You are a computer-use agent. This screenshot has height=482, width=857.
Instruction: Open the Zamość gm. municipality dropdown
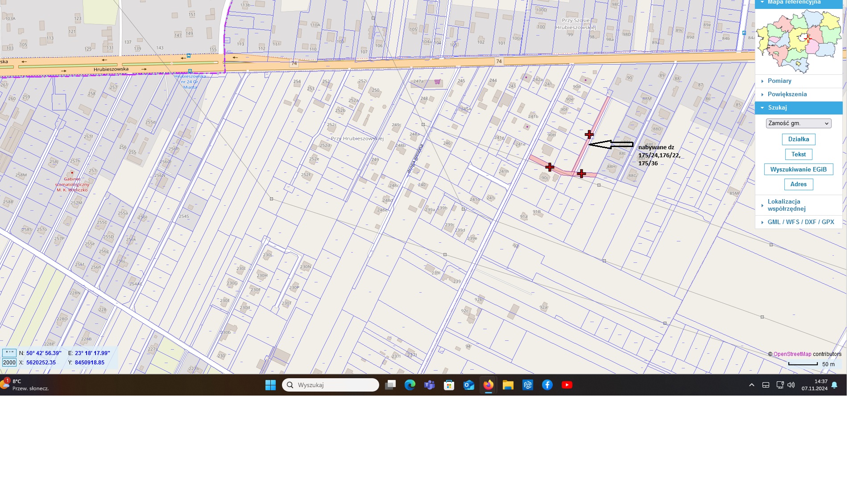pyautogui.click(x=799, y=123)
